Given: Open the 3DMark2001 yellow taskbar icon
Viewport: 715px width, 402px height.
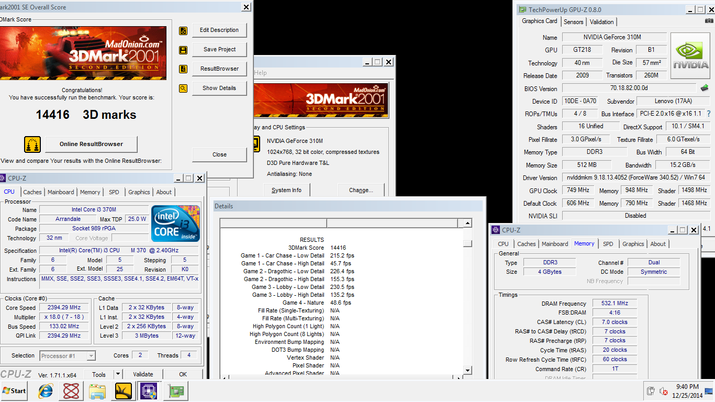Looking at the screenshot, I should click(123, 391).
